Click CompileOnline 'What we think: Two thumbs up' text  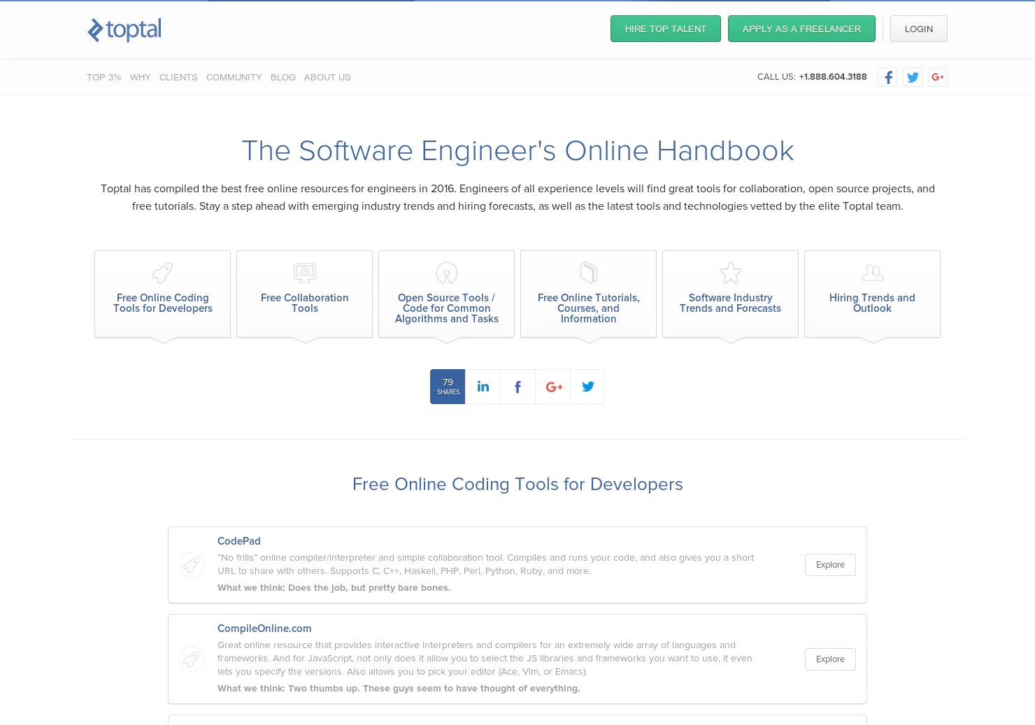tap(399, 689)
